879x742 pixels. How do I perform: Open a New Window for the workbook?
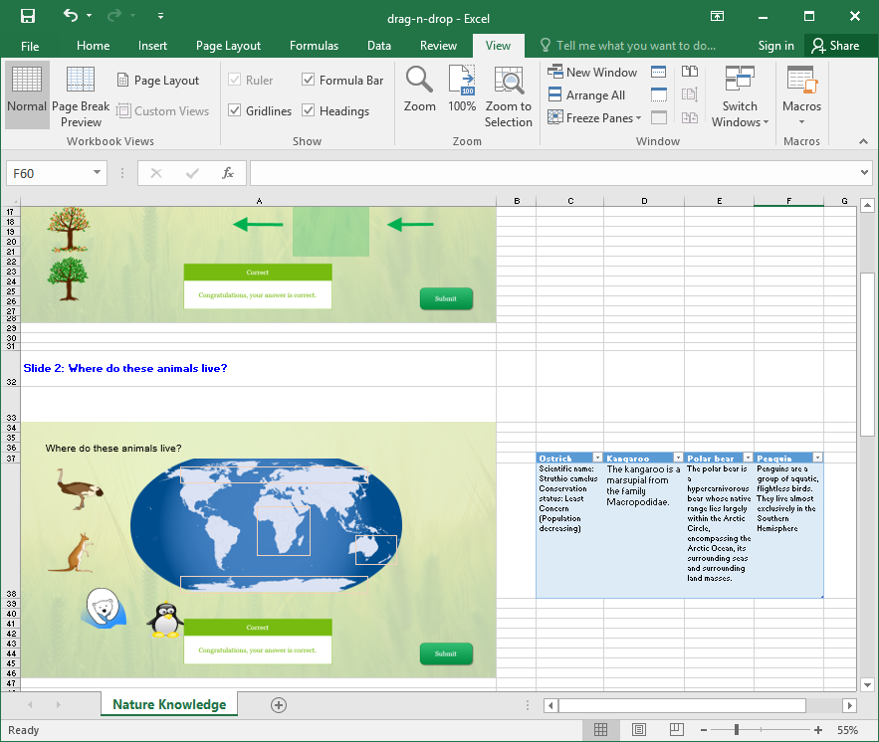tap(592, 72)
